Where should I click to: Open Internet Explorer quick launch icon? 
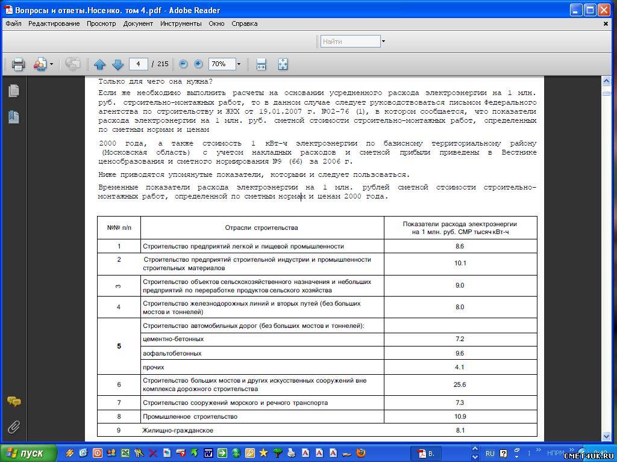(x=83, y=453)
